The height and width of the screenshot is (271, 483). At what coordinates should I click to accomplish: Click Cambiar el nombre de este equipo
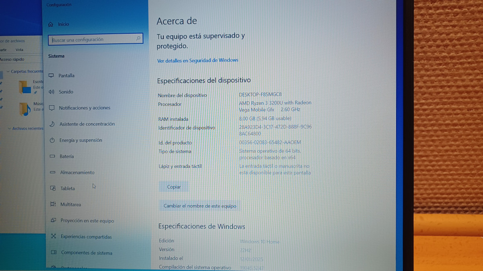(x=200, y=206)
